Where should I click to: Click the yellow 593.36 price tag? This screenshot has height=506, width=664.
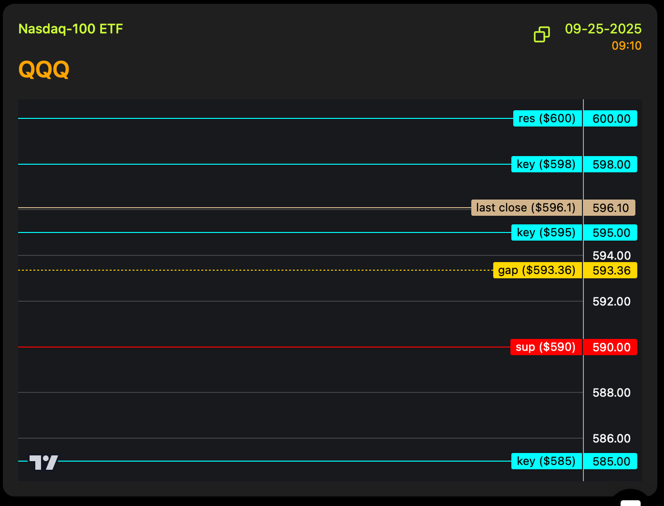(611, 270)
